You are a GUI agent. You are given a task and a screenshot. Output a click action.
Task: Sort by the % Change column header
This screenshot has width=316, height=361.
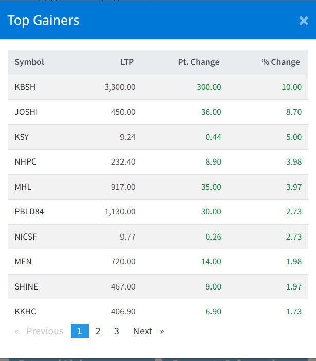(x=280, y=62)
